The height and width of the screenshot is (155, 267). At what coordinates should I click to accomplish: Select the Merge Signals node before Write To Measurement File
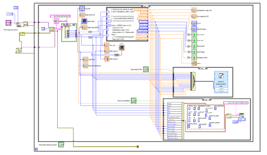tap(193, 81)
